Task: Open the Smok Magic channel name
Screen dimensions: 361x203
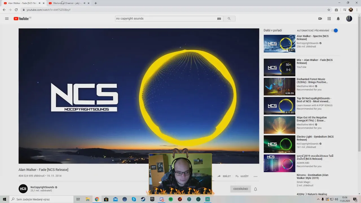Action: click(303, 182)
